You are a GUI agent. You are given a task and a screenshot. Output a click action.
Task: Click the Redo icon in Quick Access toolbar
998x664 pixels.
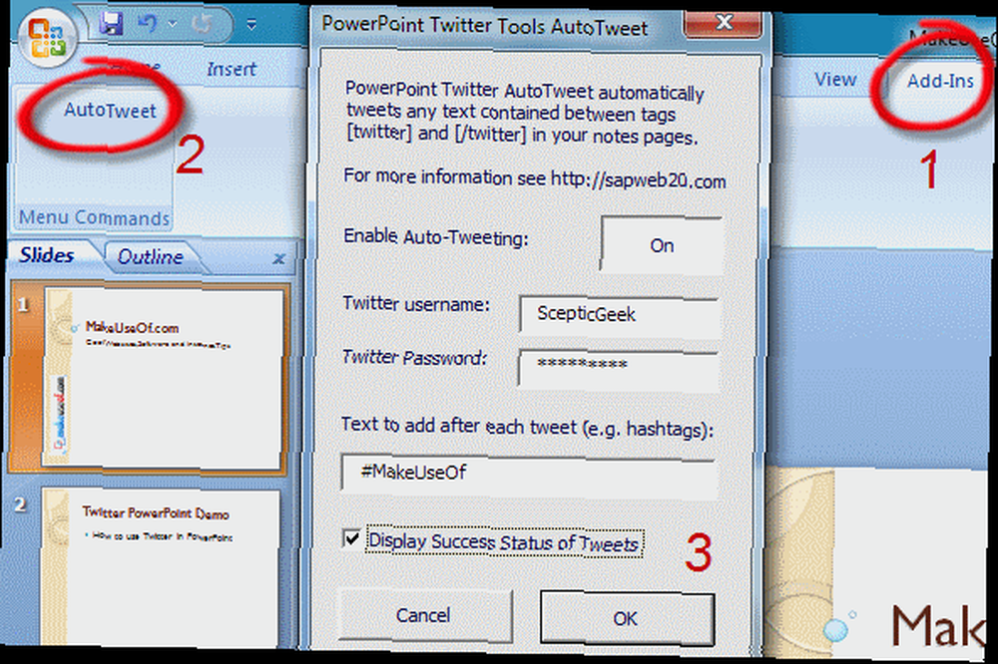coord(203,24)
